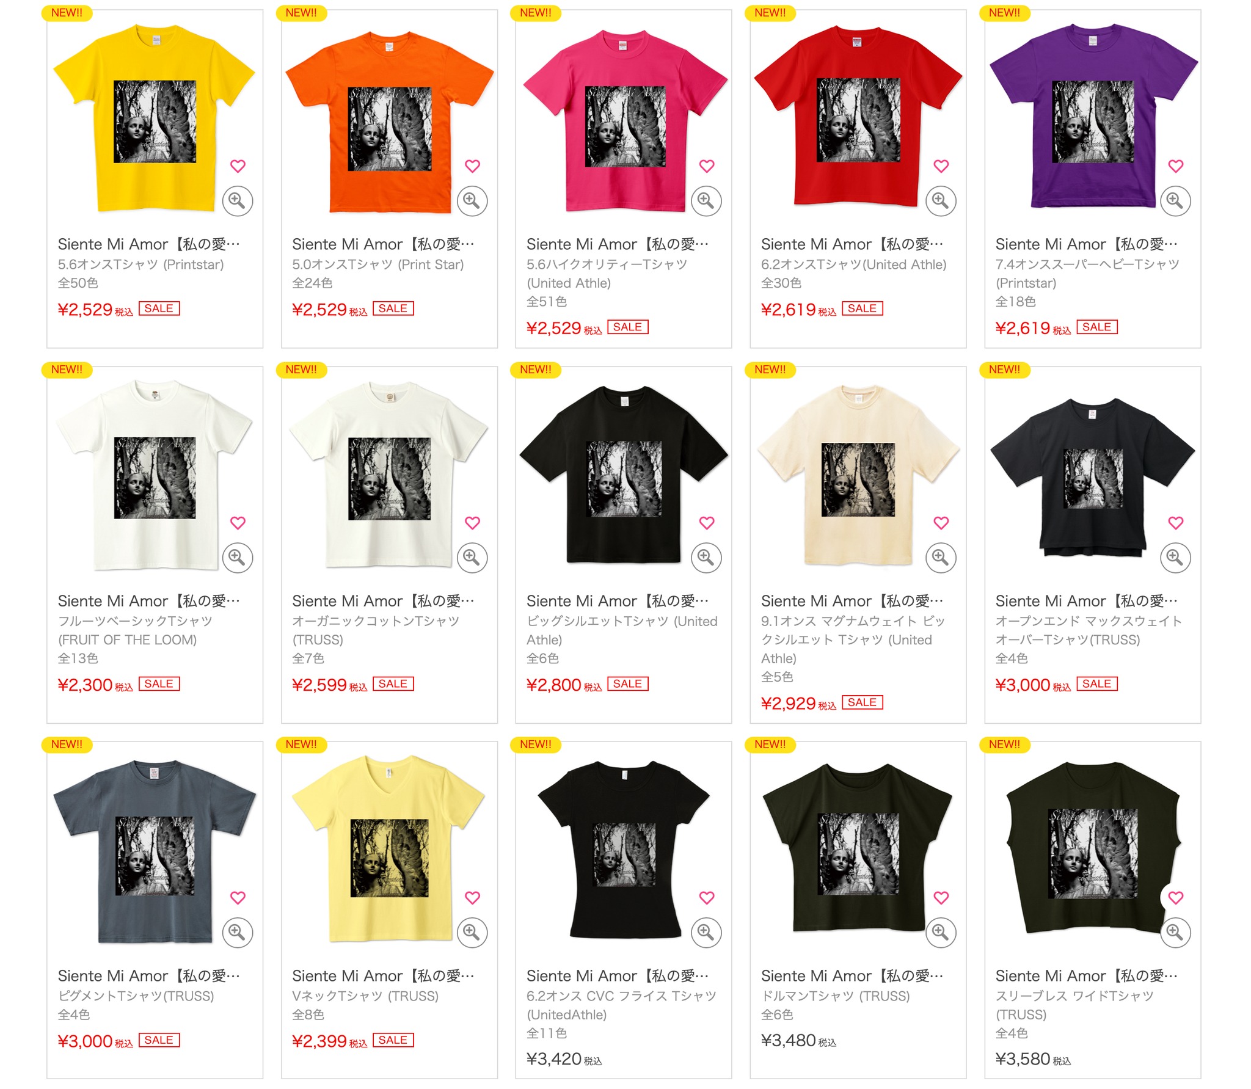Open the purple super heavy T-shirt image
Viewport: 1251px width, 1089px height.
[x=1093, y=116]
